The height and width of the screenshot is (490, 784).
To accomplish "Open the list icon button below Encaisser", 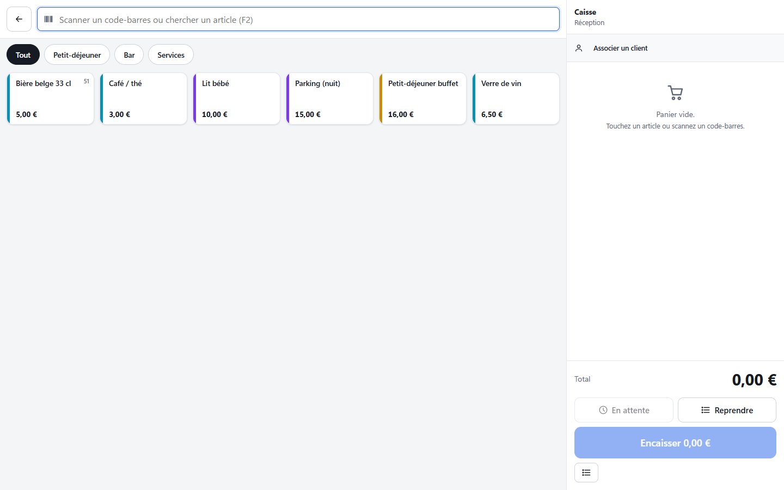I will 586,473.
